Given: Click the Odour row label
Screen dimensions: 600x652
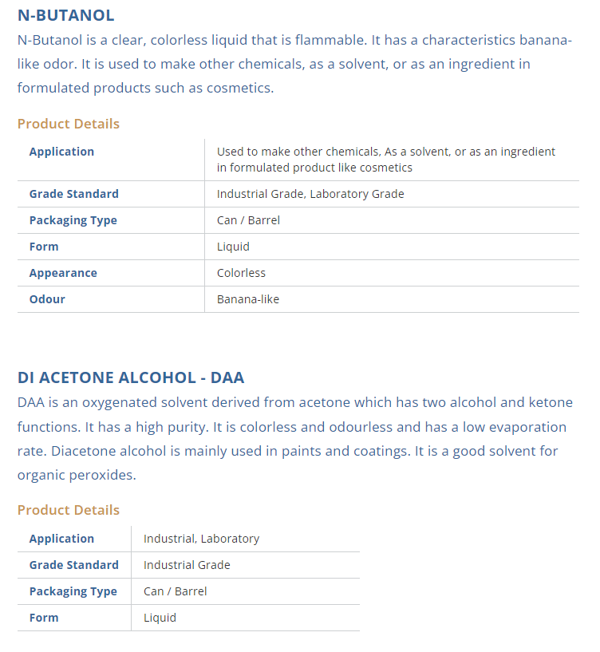Looking at the screenshot, I should click(47, 299).
